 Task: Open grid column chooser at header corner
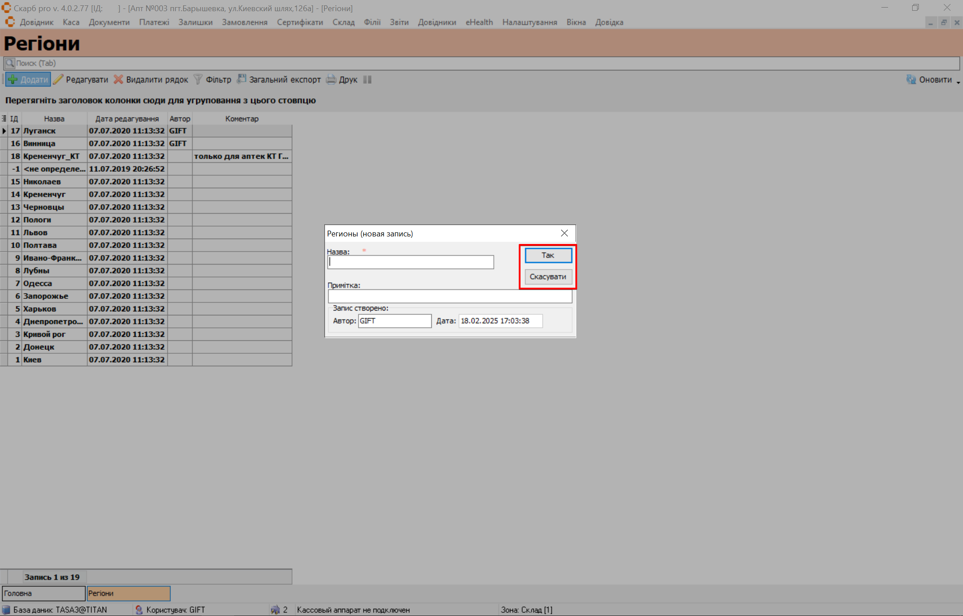[x=4, y=119]
